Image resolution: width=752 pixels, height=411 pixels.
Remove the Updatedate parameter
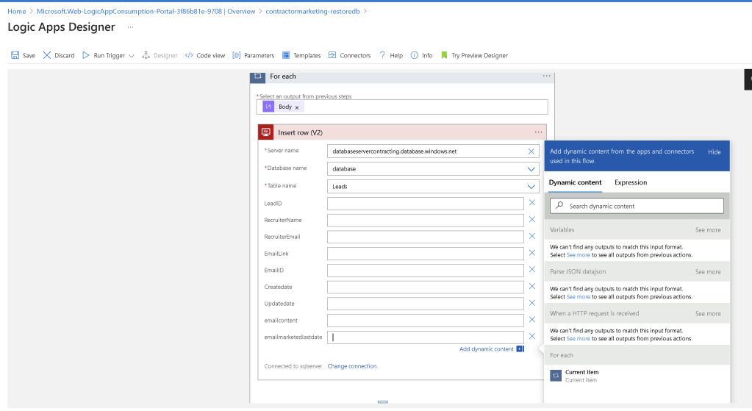[x=532, y=303]
